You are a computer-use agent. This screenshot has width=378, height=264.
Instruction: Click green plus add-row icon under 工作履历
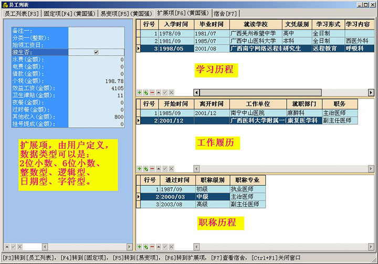click(x=139, y=169)
